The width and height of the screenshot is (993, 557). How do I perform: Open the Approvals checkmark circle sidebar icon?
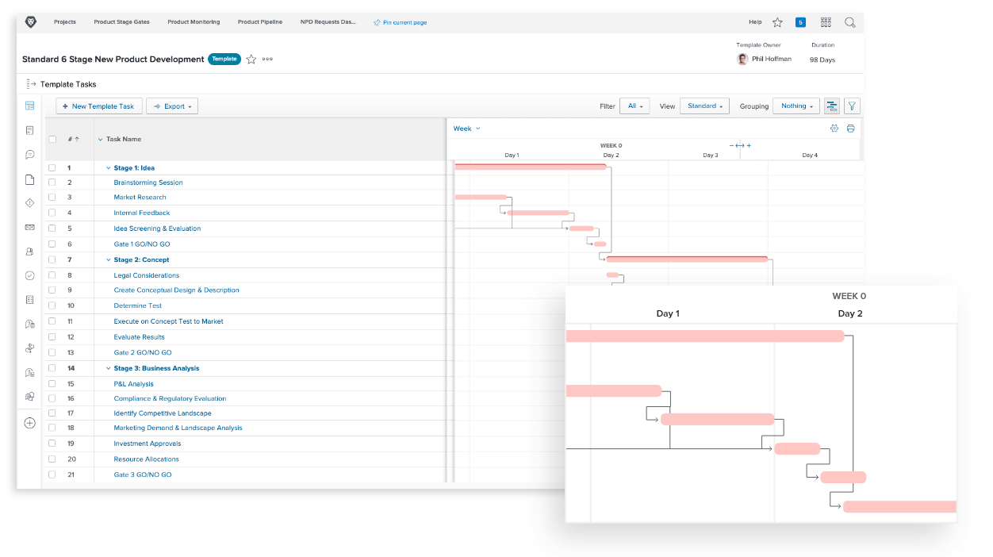29,275
